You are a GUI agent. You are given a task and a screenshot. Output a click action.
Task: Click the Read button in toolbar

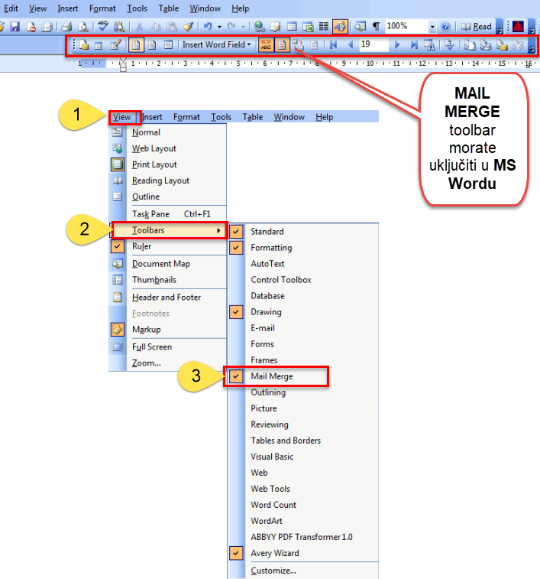pyautogui.click(x=477, y=27)
